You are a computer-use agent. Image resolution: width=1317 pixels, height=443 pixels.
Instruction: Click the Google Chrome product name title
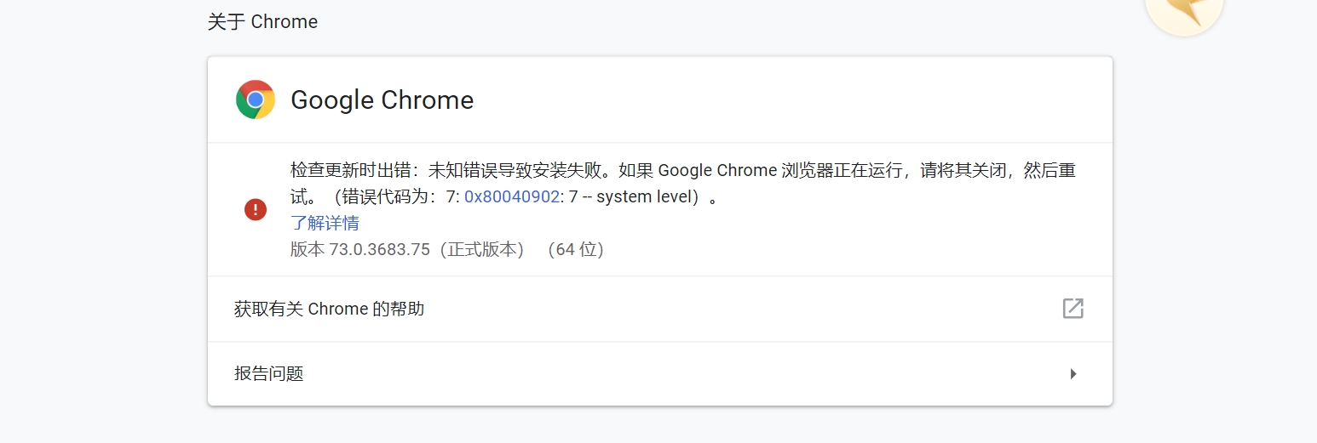(x=382, y=99)
